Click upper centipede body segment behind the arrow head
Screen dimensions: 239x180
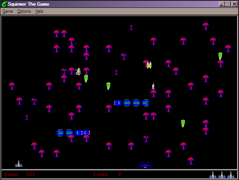136,103
